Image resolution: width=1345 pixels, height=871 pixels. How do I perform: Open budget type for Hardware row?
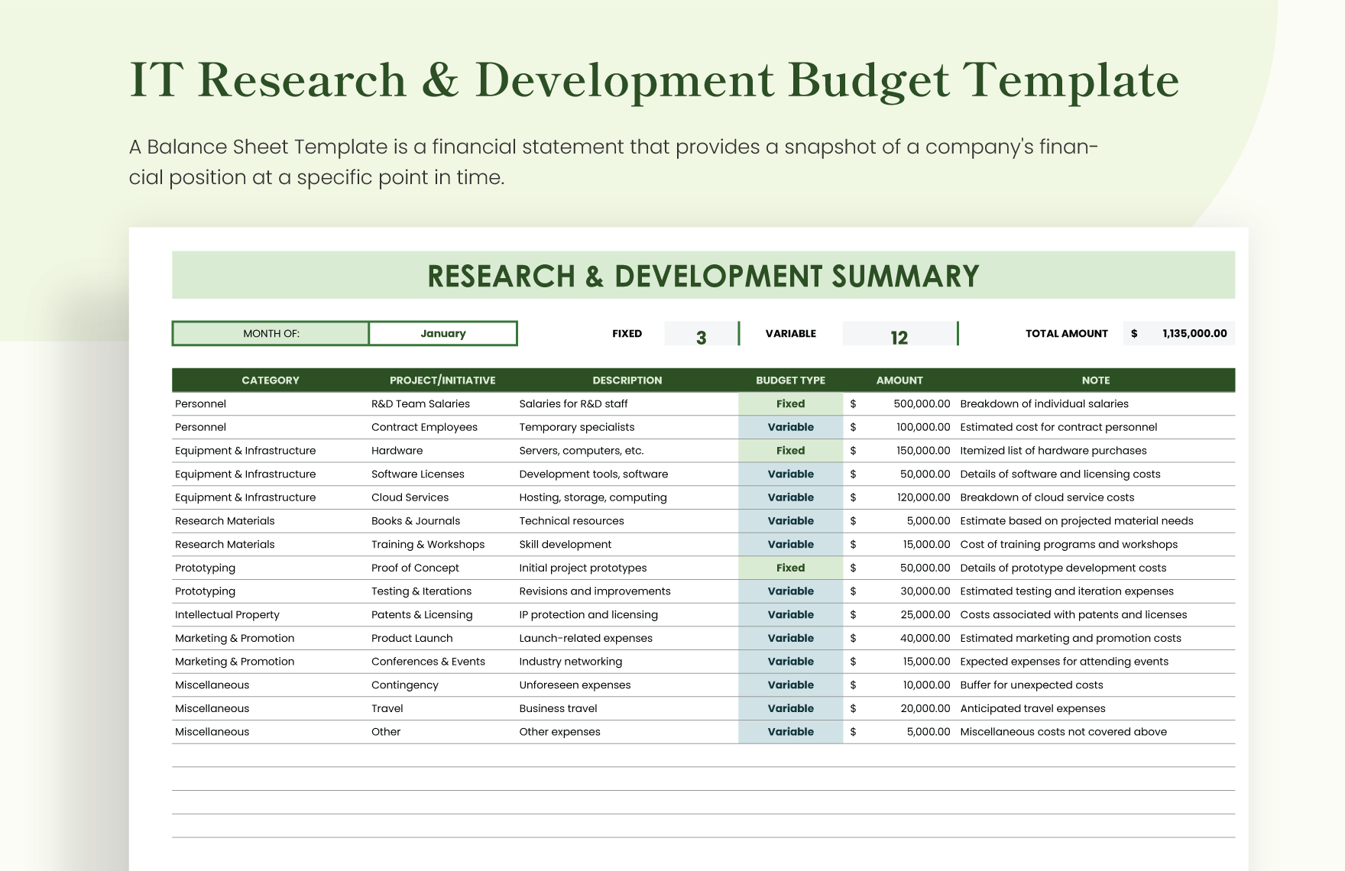pos(790,451)
